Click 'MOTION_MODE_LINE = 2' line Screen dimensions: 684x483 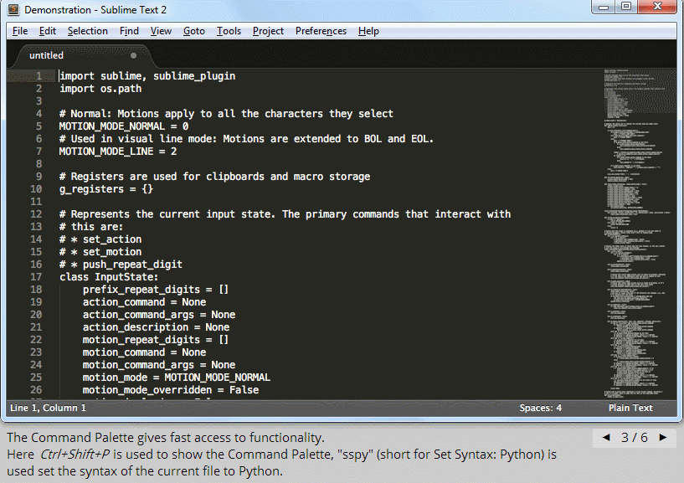118,152
